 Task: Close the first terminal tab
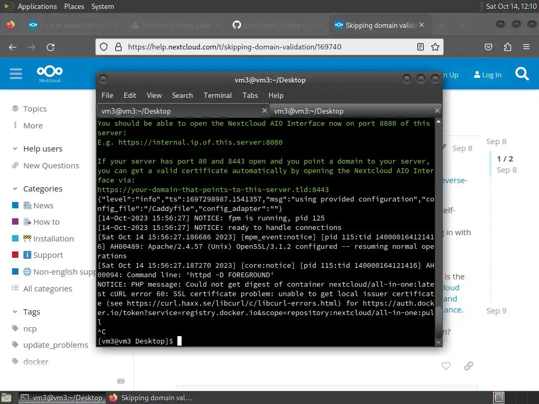(264, 110)
